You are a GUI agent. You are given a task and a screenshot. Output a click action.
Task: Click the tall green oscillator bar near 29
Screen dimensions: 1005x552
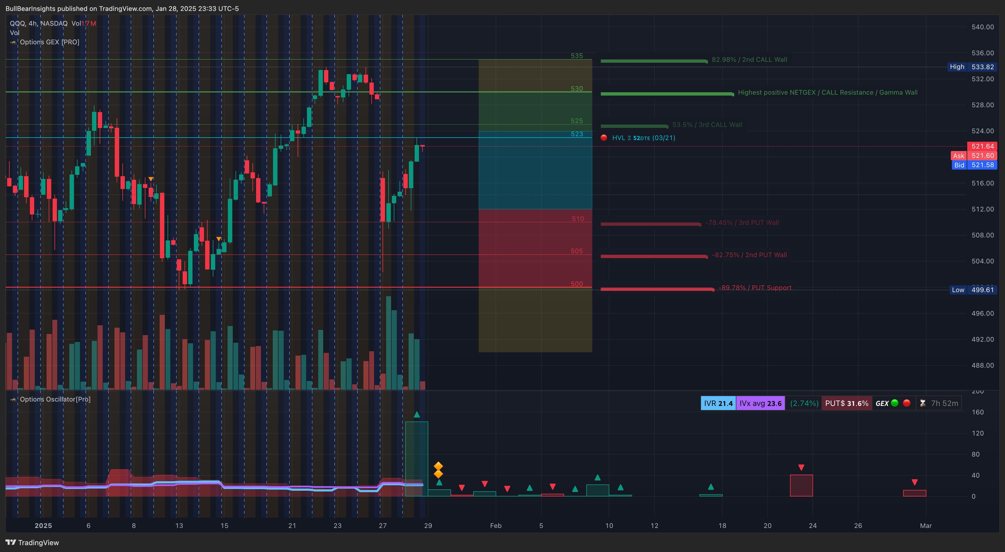[x=417, y=459]
